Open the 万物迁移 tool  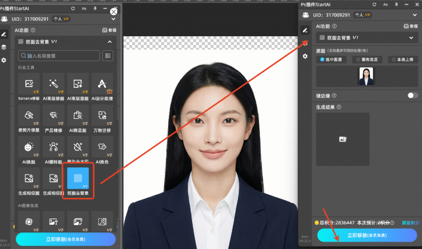click(x=102, y=116)
